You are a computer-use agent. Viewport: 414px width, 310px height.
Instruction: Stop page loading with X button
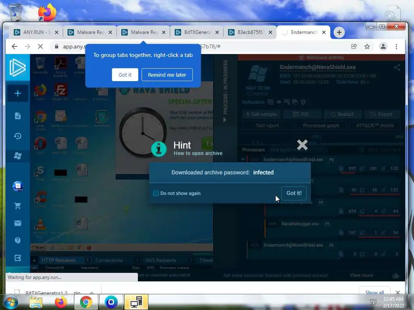[x=40, y=46]
